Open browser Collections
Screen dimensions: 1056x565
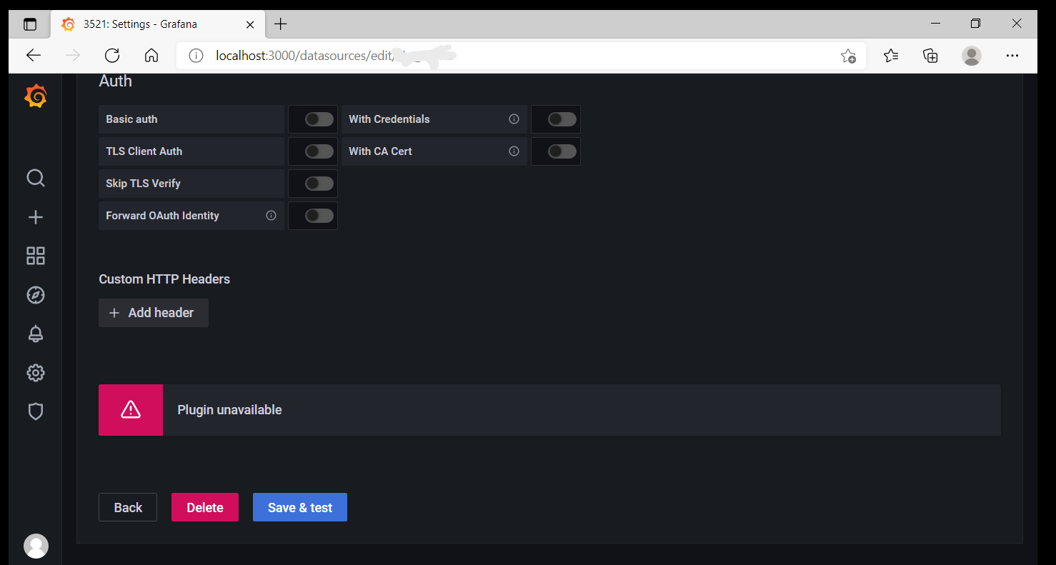930,56
